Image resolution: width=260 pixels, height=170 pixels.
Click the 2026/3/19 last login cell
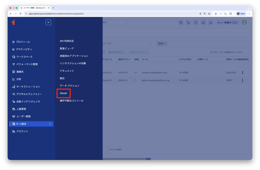click(x=123, y=73)
